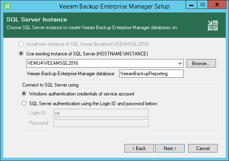This screenshot has width=229, height=161.
Task: Open the SQL Server instance dropdown arrow
Action: (180, 64)
